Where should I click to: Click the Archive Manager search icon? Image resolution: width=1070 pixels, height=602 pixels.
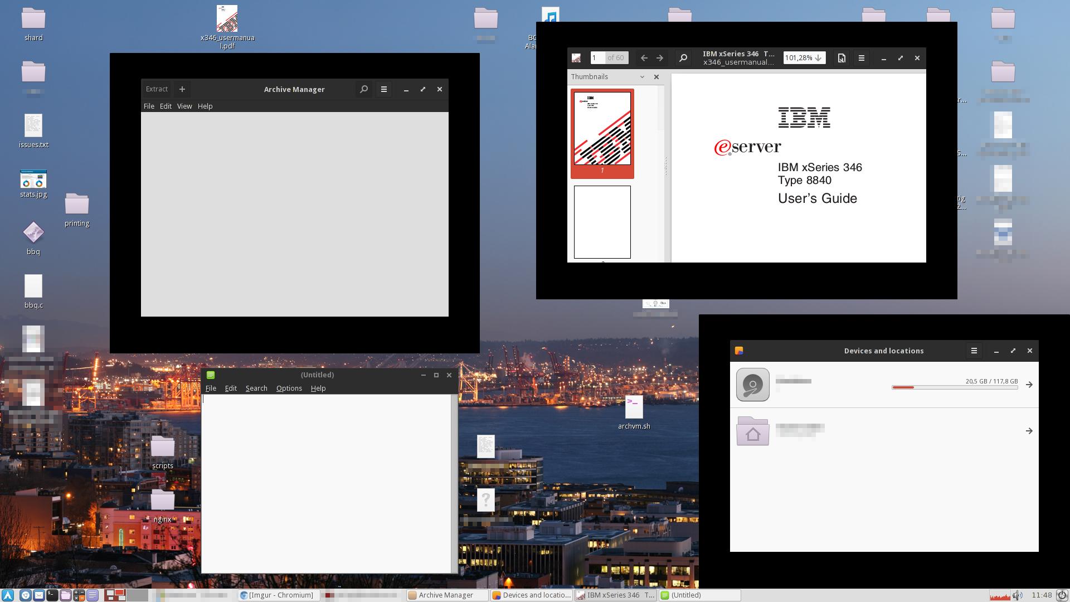coord(364,89)
